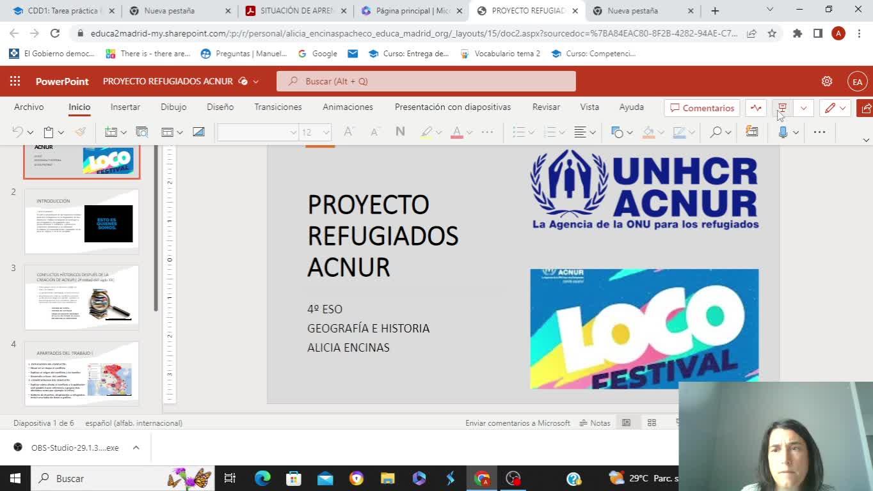Open the Comentarios pane
The image size is (873, 491).
[702, 108]
